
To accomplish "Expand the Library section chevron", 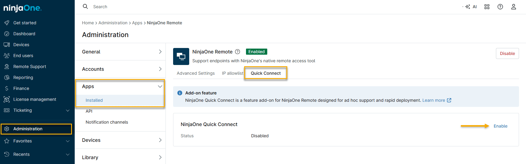I will coord(160,157).
